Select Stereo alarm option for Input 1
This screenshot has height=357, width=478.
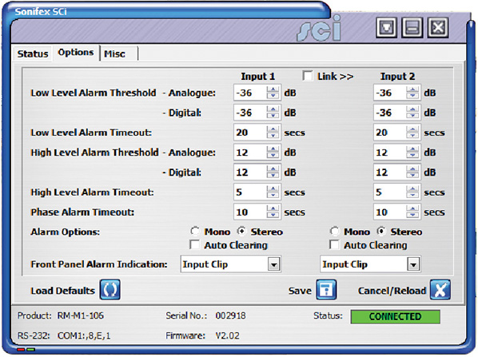pos(241,231)
